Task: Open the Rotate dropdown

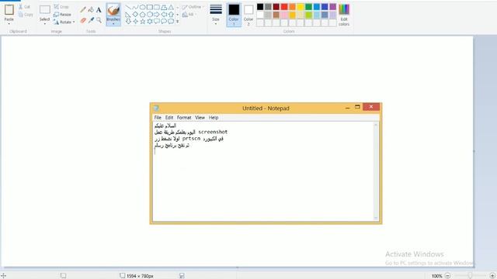Action: click(x=64, y=22)
